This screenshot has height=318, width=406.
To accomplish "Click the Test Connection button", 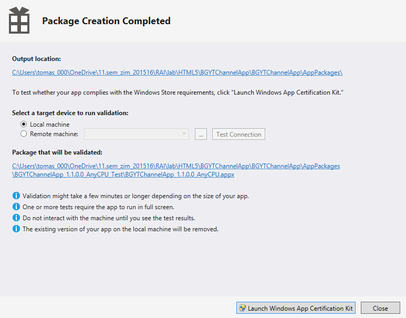I will (x=238, y=134).
